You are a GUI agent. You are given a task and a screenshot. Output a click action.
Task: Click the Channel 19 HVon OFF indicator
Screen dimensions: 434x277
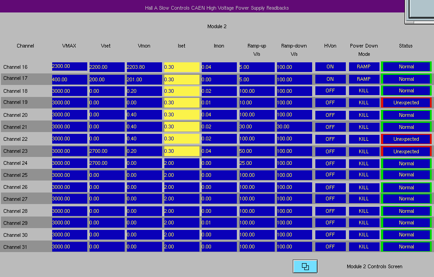coord(330,102)
